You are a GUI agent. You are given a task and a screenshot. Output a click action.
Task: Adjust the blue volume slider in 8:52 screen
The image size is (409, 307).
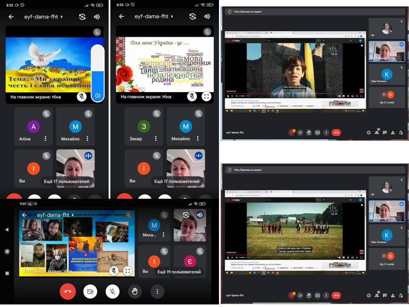tap(98, 73)
